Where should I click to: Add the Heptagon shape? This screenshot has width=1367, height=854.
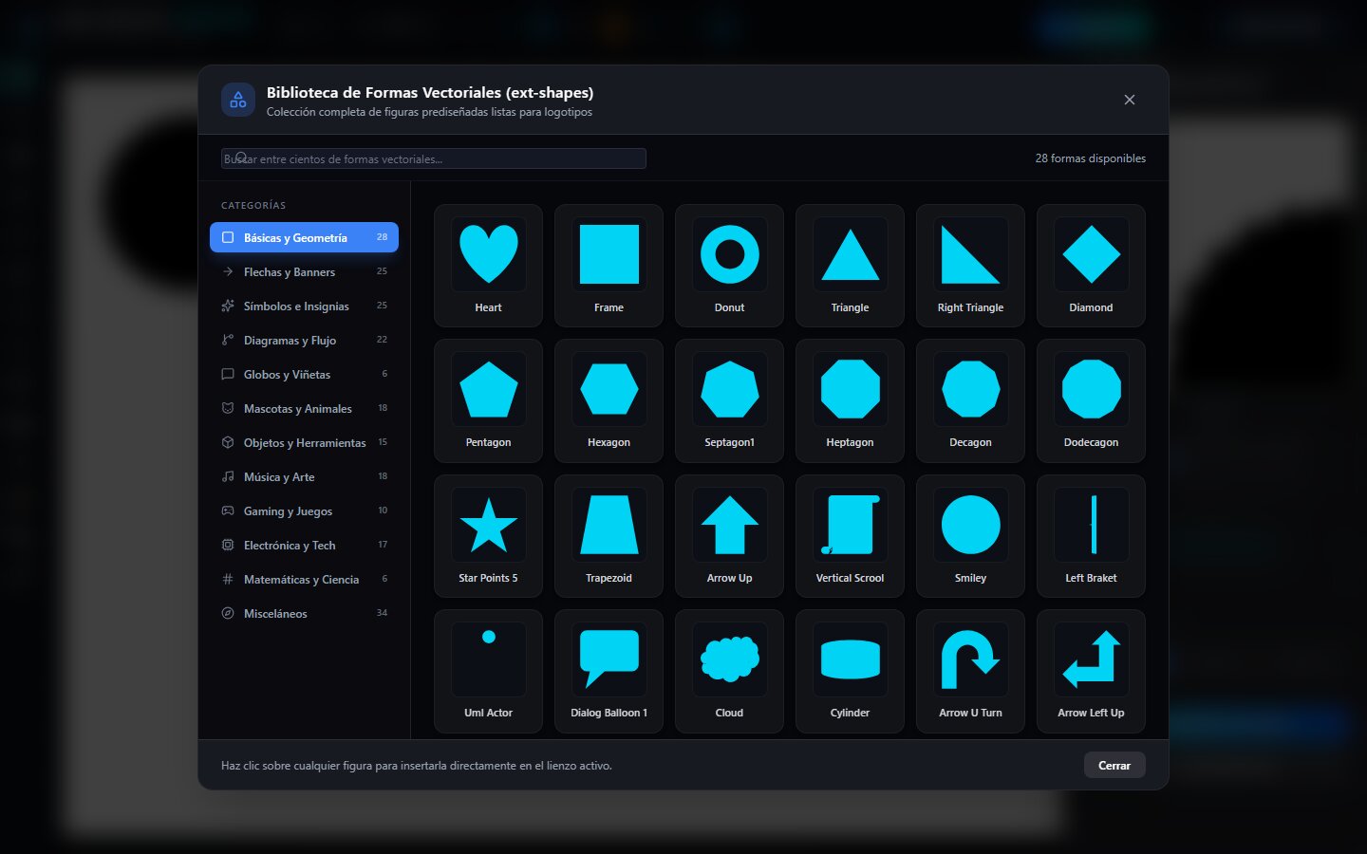point(850,400)
